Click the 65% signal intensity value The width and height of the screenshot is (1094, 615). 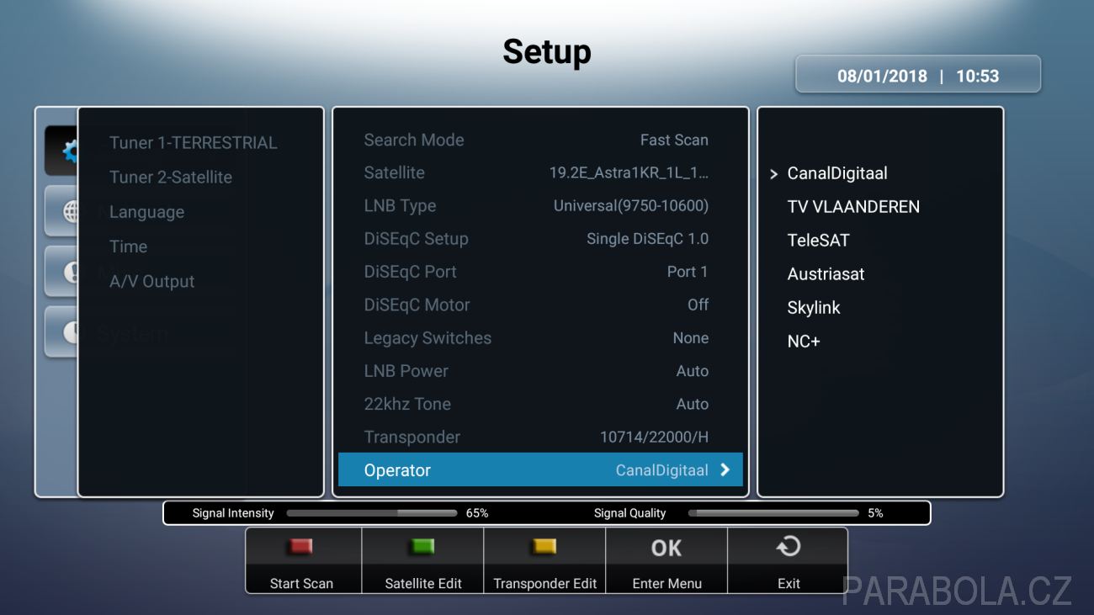click(x=477, y=513)
